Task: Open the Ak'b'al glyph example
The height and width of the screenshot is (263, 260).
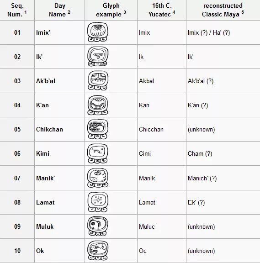Action: [98, 81]
